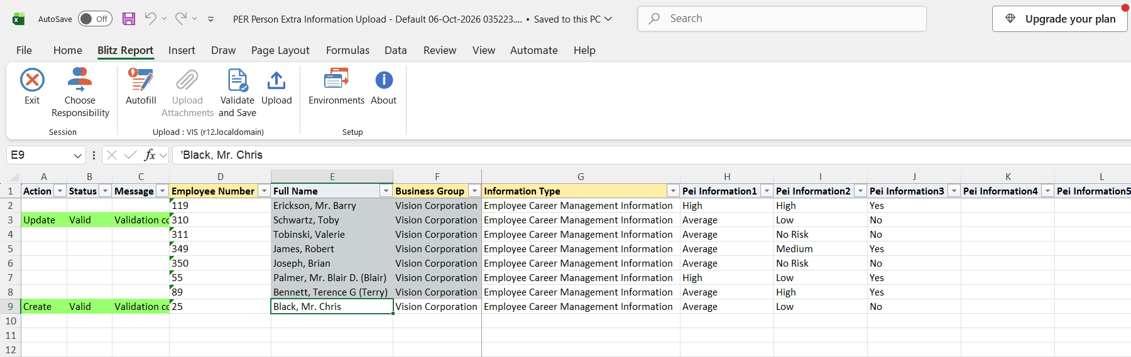Open the File tab
The height and width of the screenshot is (357, 1131).
click(24, 50)
